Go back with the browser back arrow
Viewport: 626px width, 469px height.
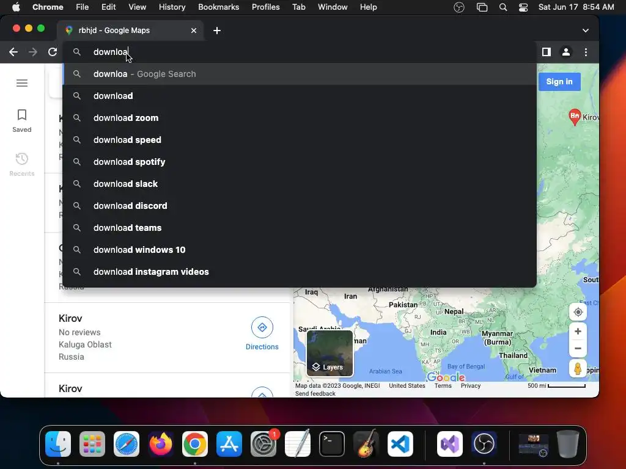click(13, 52)
